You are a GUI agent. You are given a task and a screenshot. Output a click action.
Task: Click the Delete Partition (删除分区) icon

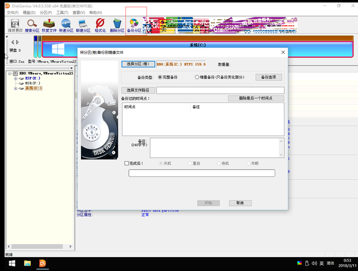click(117, 25)
